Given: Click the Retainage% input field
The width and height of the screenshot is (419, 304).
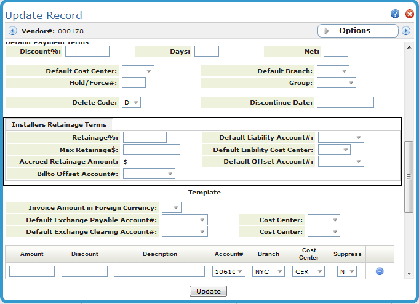Looking at the screenshot, I should [145, 137].
